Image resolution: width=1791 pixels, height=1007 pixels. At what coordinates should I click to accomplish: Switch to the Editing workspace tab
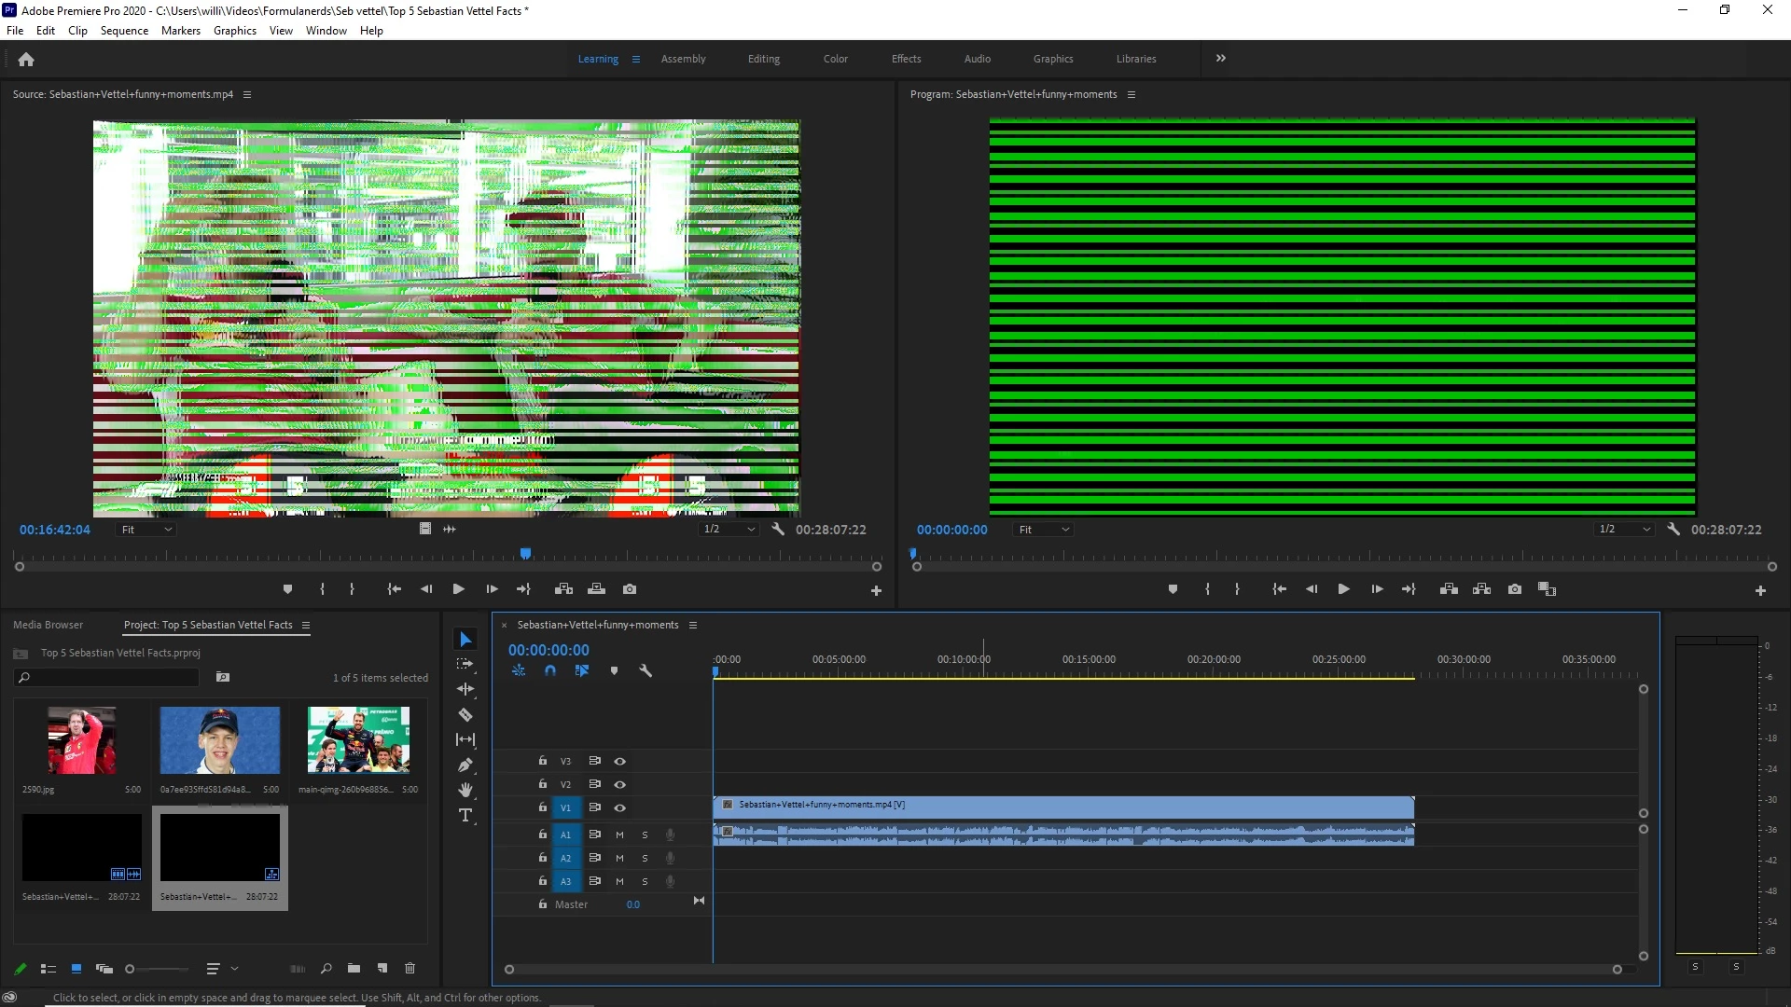(x=763, y=59)
